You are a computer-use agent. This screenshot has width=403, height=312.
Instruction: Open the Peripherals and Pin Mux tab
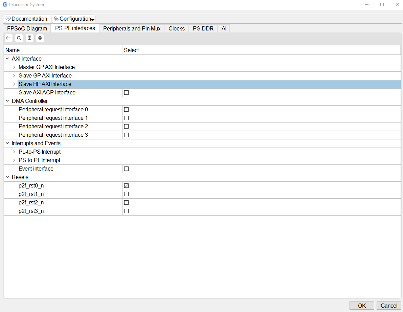[132, 28]
